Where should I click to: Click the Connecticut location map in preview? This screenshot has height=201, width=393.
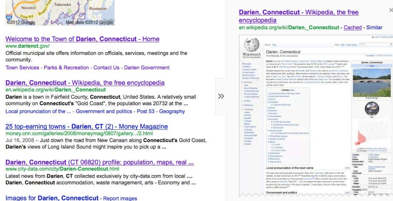click(372, 133)
